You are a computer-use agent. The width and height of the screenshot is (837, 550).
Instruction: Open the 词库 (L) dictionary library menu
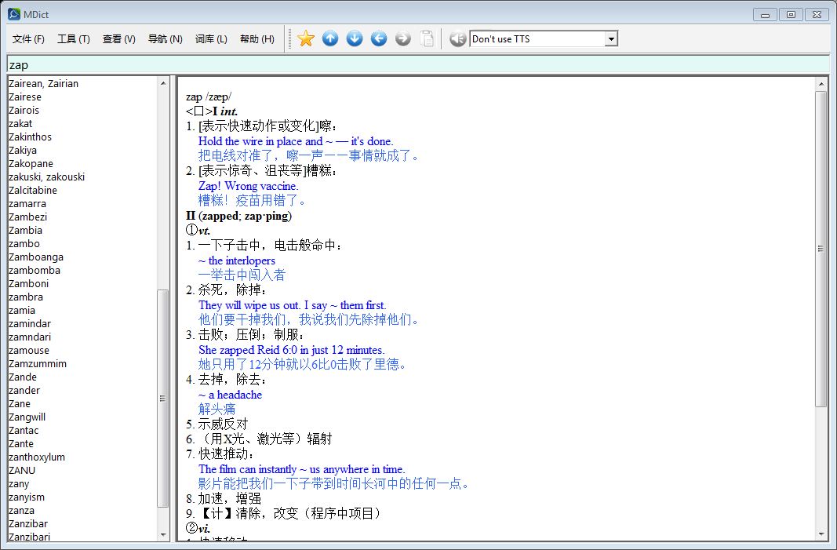(x=211, y=39)
